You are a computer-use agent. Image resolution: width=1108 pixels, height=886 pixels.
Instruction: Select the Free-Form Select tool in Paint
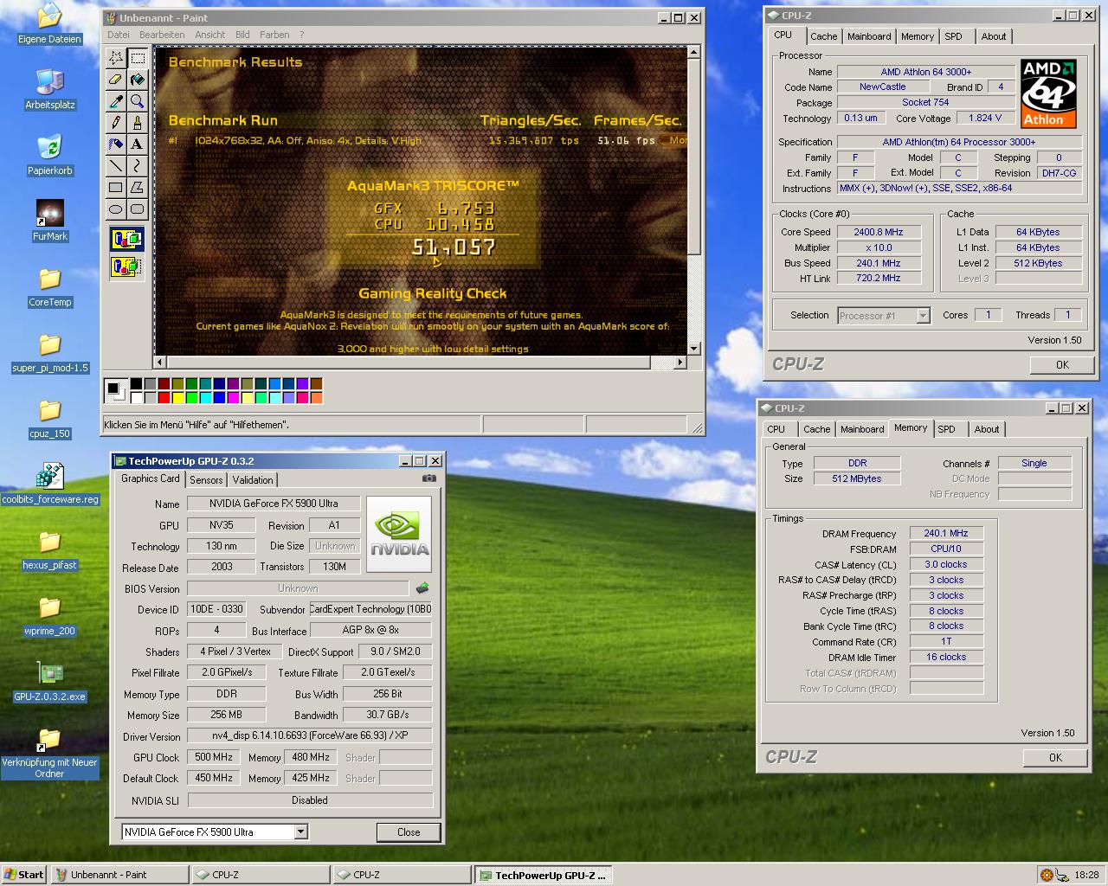pos(116,58)
